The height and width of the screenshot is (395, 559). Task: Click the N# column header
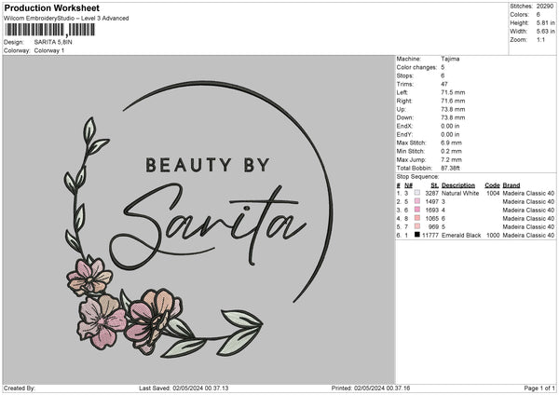(x=408, y=184)
